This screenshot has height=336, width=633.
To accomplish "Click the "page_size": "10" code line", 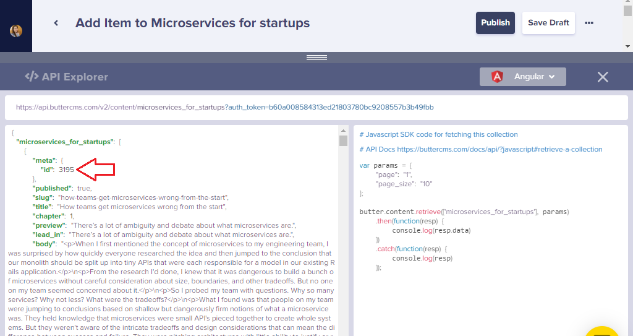I will pyautogui.click(x=404, y=184).
